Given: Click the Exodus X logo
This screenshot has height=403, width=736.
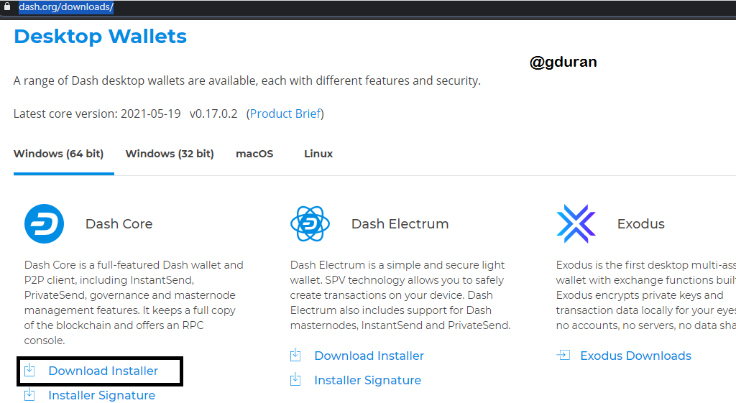Looking at the screenshot, I should point(576,224).
